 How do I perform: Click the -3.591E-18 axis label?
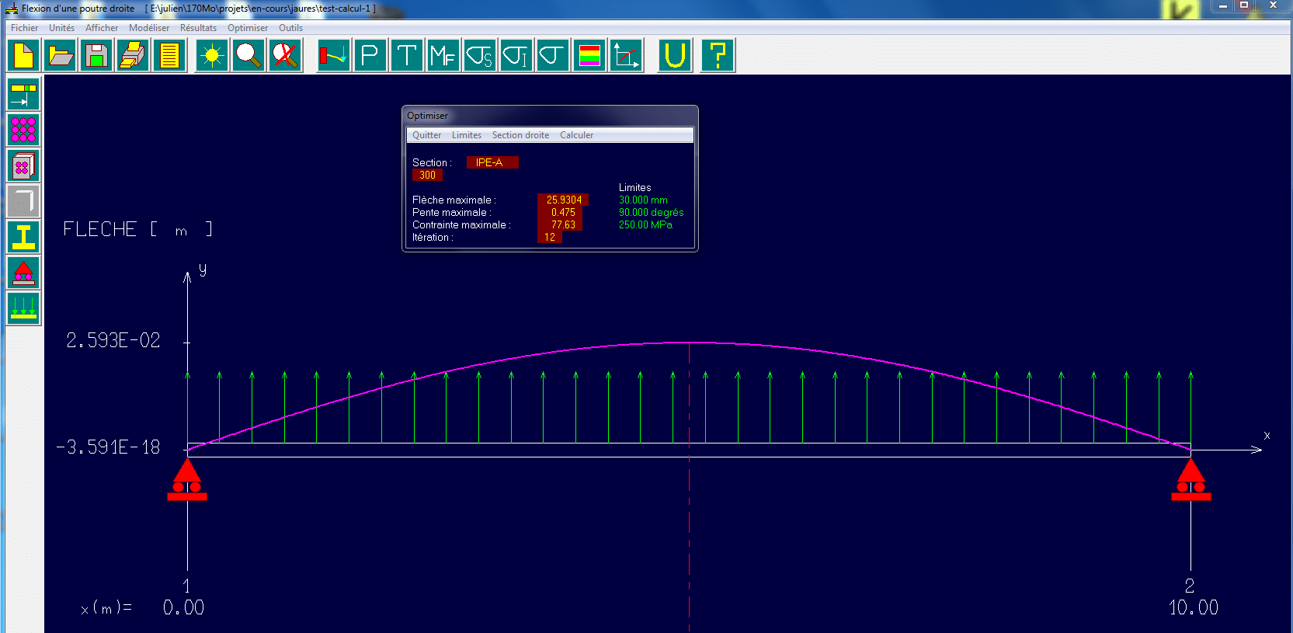pyautogui.click(x=108, y=447)
